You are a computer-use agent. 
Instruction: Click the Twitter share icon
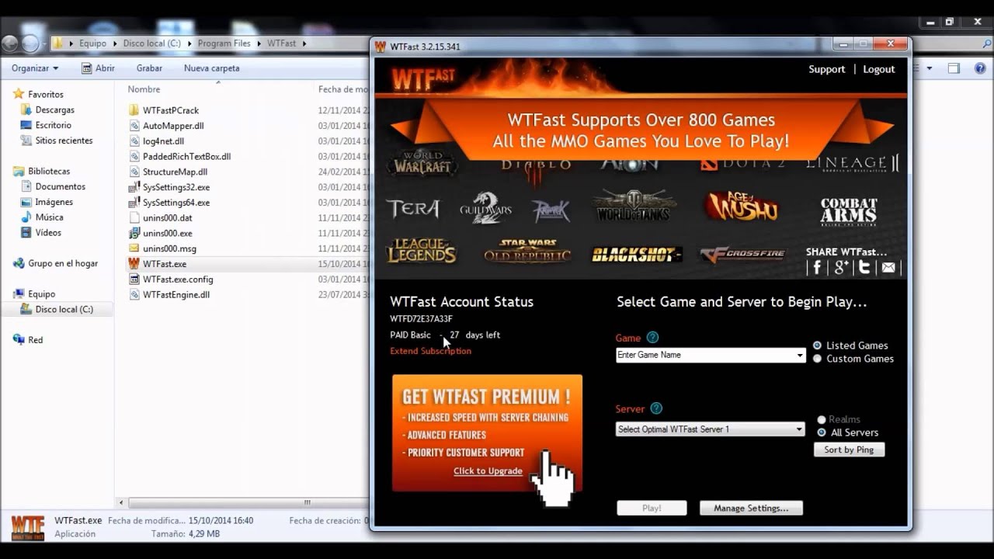[x=864, y=268]
